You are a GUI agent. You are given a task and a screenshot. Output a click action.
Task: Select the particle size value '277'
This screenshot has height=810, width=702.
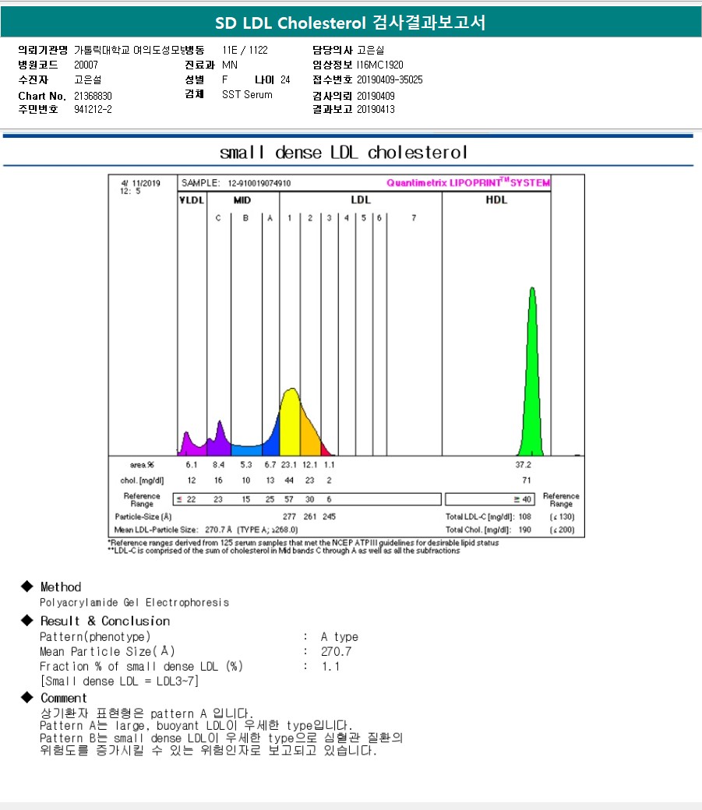(x=290, y=516)
